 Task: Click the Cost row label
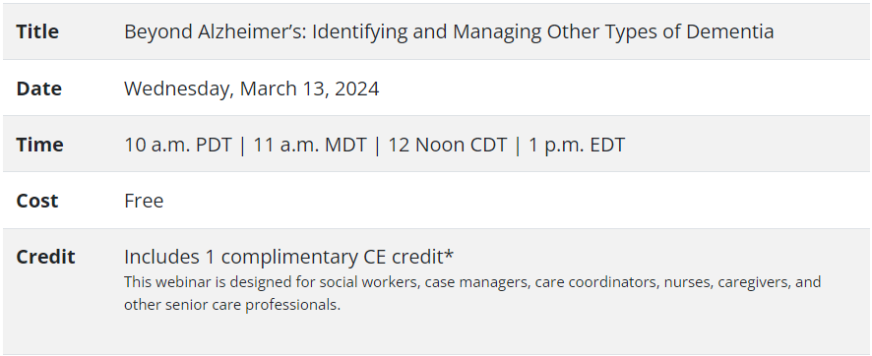click(36, 201)
